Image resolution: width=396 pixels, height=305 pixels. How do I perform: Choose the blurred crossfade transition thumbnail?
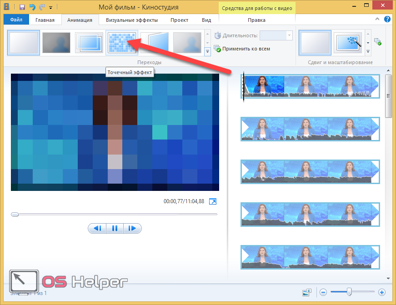pos(56,43)
